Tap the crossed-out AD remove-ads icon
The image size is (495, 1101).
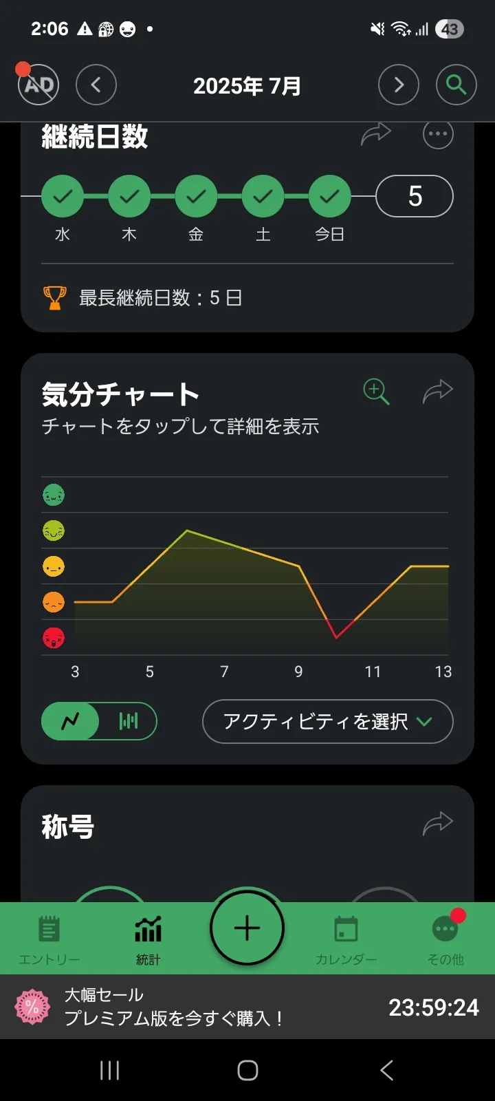[38, 85]
